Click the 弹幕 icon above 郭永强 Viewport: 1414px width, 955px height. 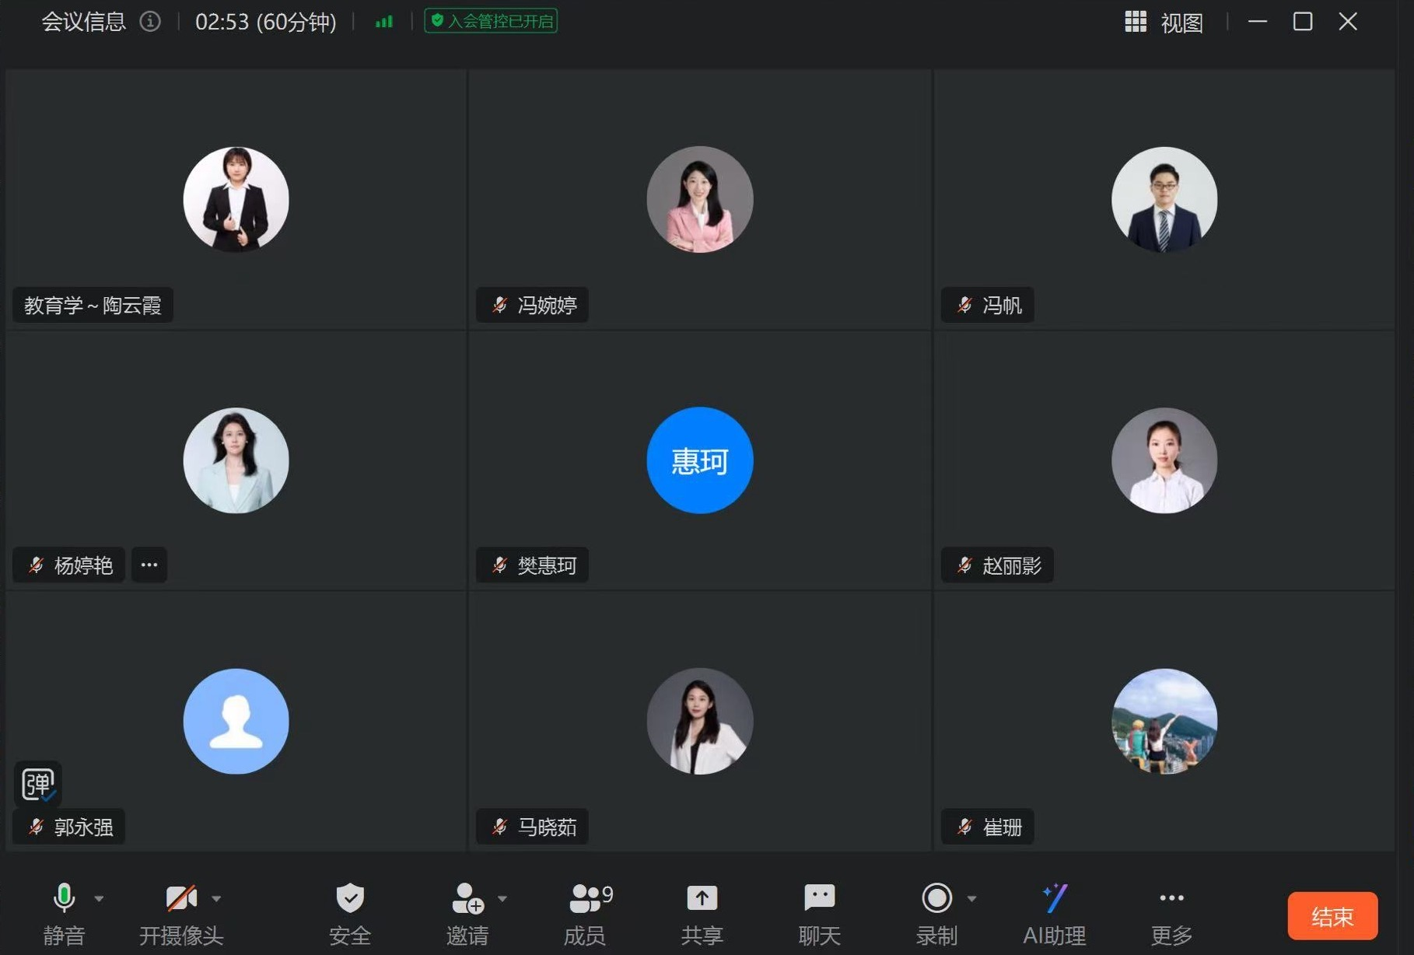tap(37, 783)
